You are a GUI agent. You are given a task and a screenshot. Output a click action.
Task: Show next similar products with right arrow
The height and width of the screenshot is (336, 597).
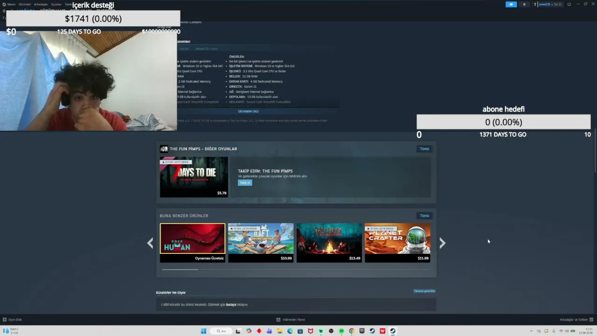(x=442, y=243)
